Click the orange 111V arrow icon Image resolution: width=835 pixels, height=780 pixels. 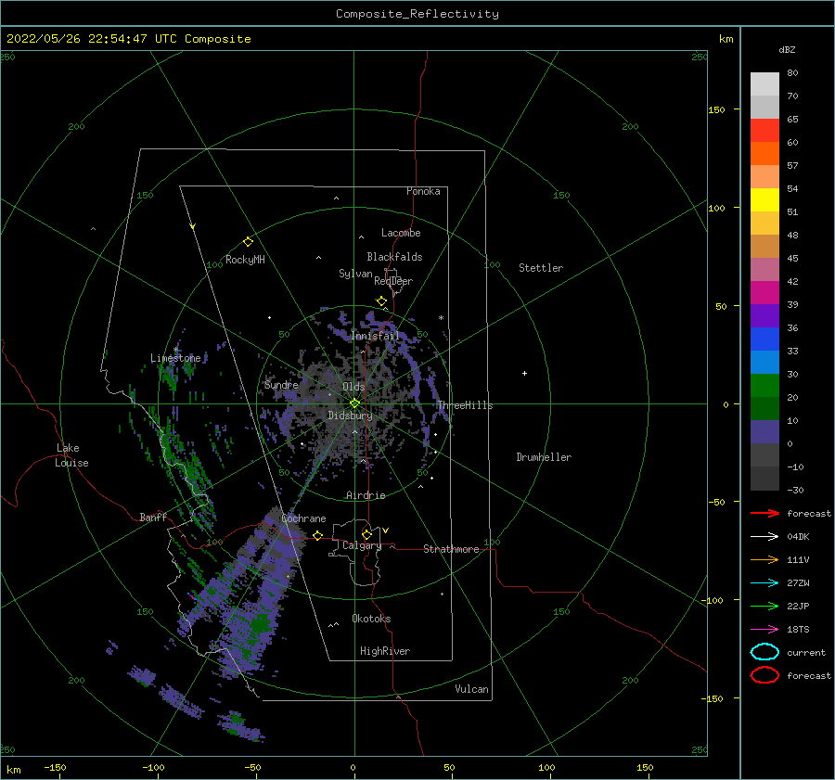pos(764,559)
